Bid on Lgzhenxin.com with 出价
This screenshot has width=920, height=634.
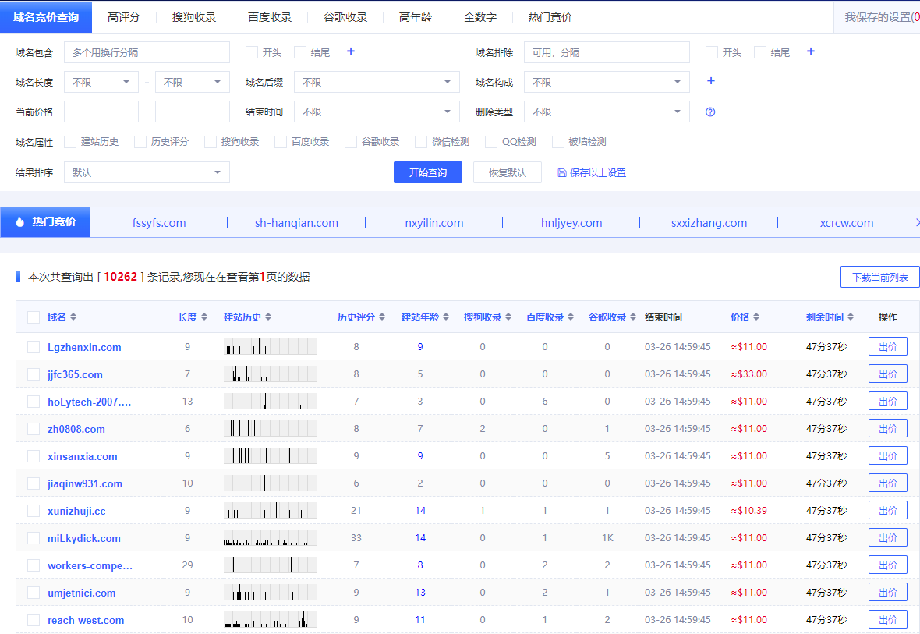[x=888, y=346]
